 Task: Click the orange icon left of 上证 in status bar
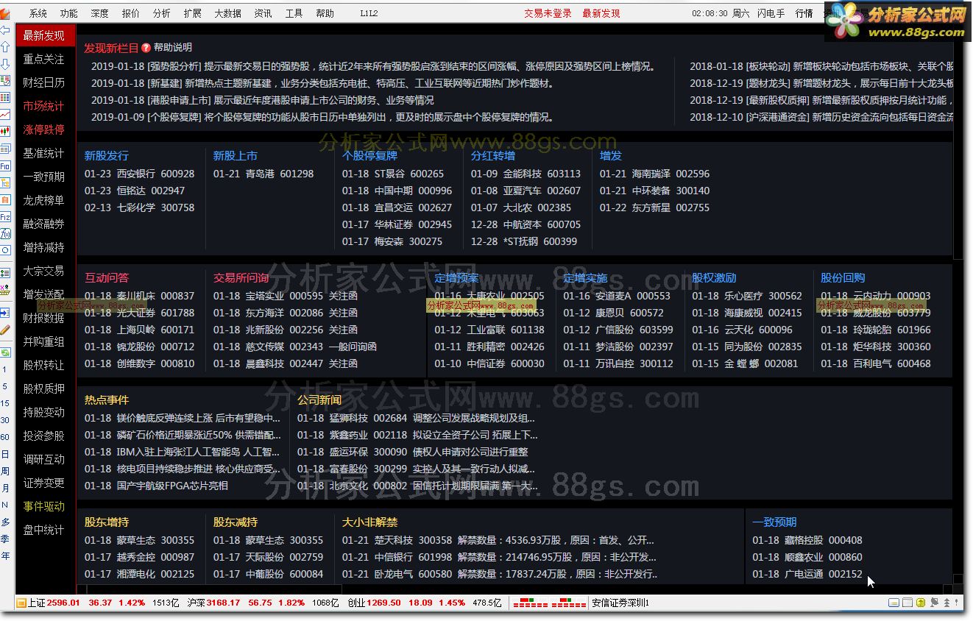pyautogui.click(x=21, y=603)
